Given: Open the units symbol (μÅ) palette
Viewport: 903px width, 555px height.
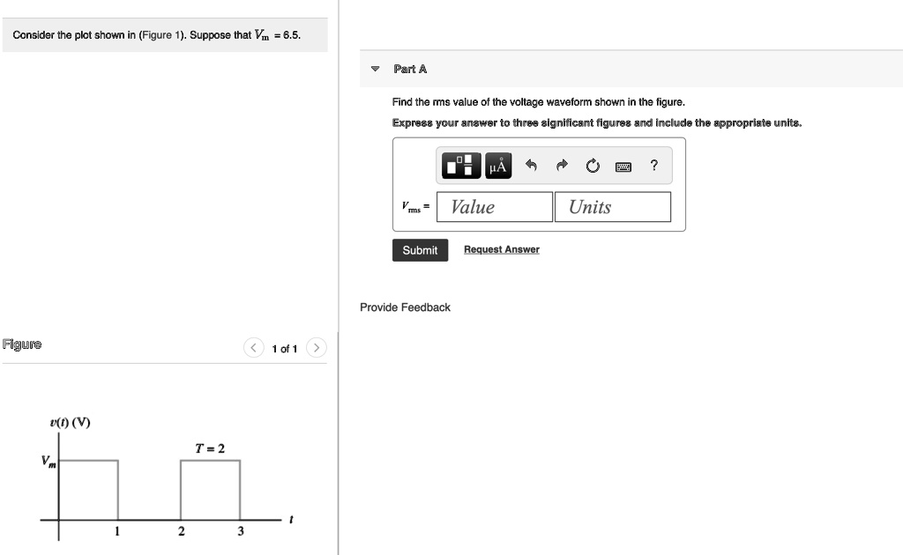Looking at the screenshot, I should coord(496,165).
